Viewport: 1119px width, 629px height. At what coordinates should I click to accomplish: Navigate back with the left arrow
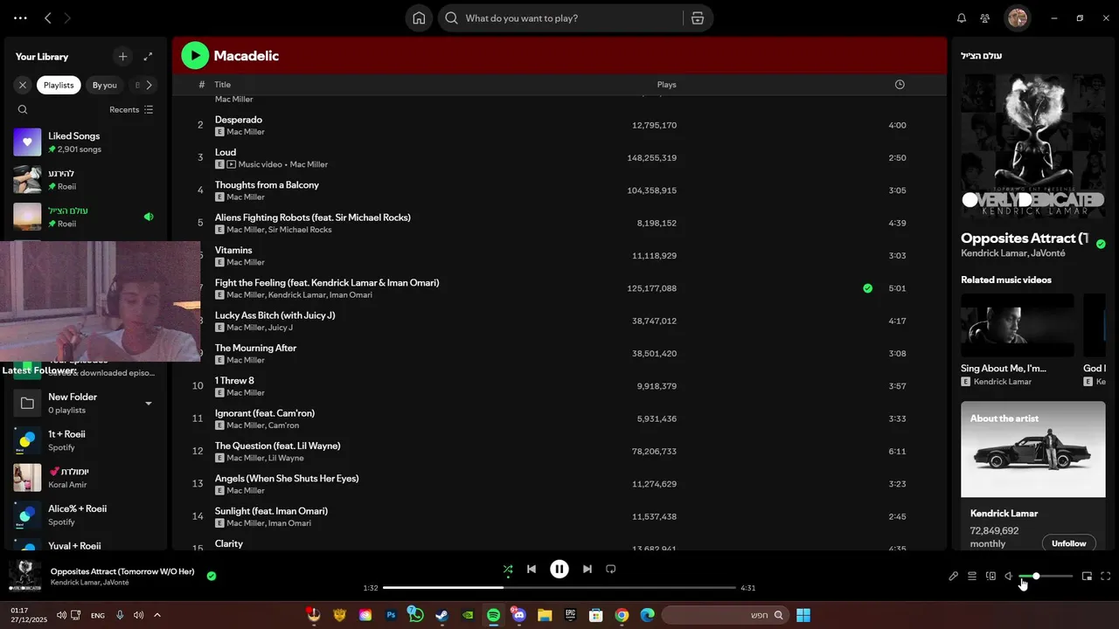[x=48, y=18]
